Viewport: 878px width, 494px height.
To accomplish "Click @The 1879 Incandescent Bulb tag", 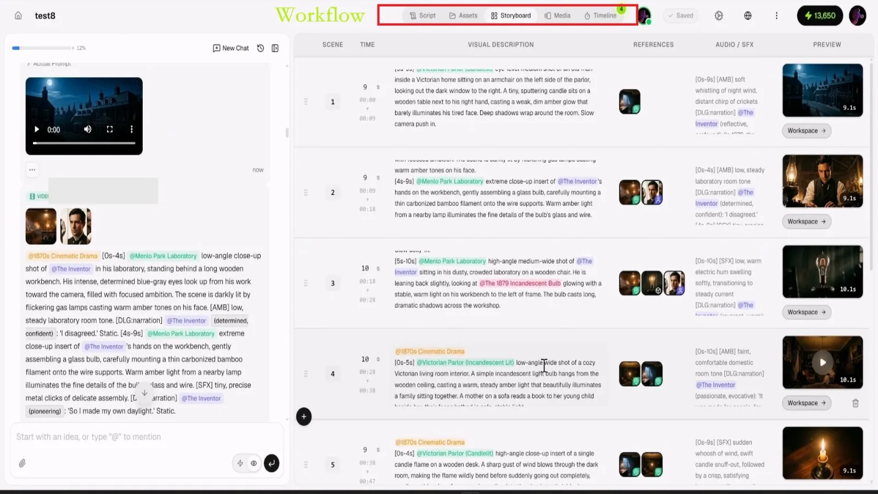I will [520, 284].
